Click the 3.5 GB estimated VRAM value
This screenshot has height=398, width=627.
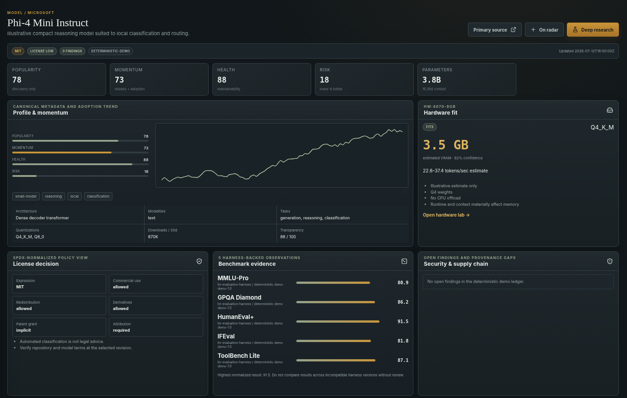coord(445,145)
